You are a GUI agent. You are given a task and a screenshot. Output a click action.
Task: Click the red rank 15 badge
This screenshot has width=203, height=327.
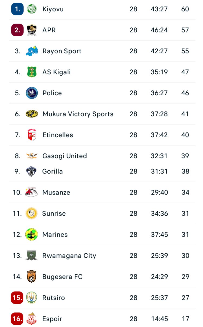point(17,298)
